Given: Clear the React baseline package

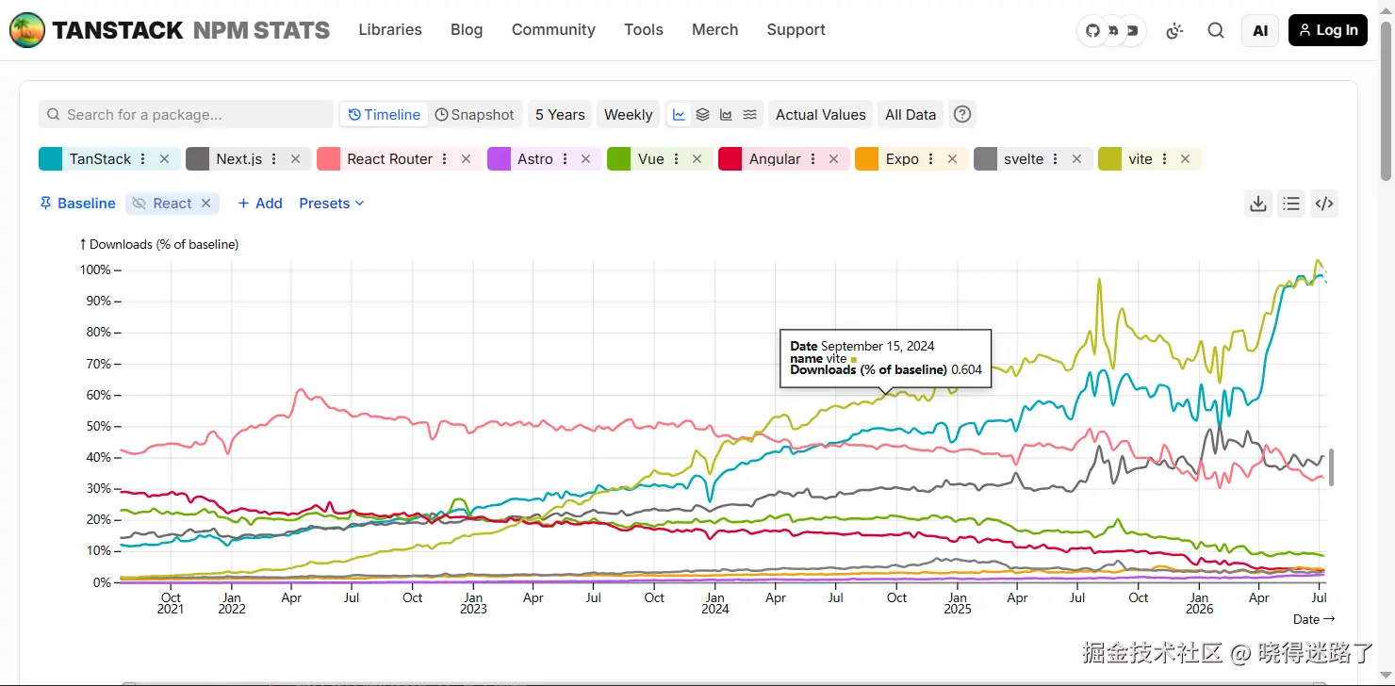Looking at the screenshot, I should [206, 204].
